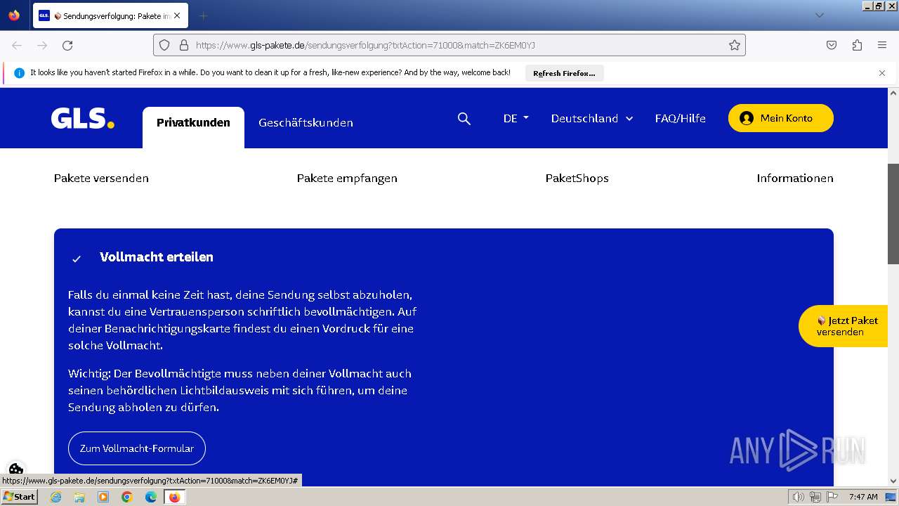Switch to Geschäftskunden tab
This screenshot has width=899, height=506.
pos(306,123)
